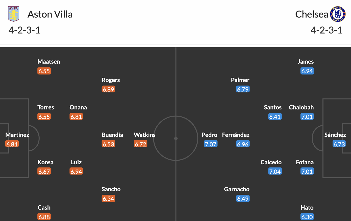Click Pedro's 7.07 rating badge
The image size is (351, 221).
coord(211,144)
